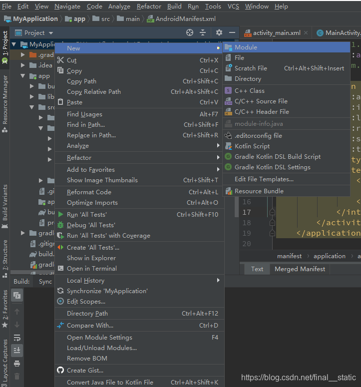Click the print icon in Build toolbar
Screen dimensions: 361x387
17,364
